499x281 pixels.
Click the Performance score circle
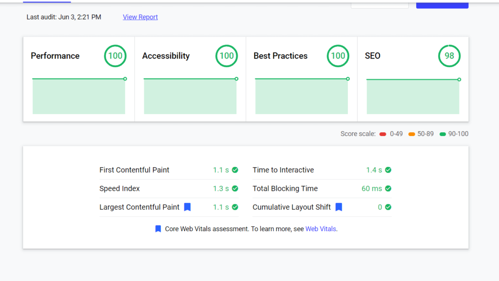click(x=115, y=56)
